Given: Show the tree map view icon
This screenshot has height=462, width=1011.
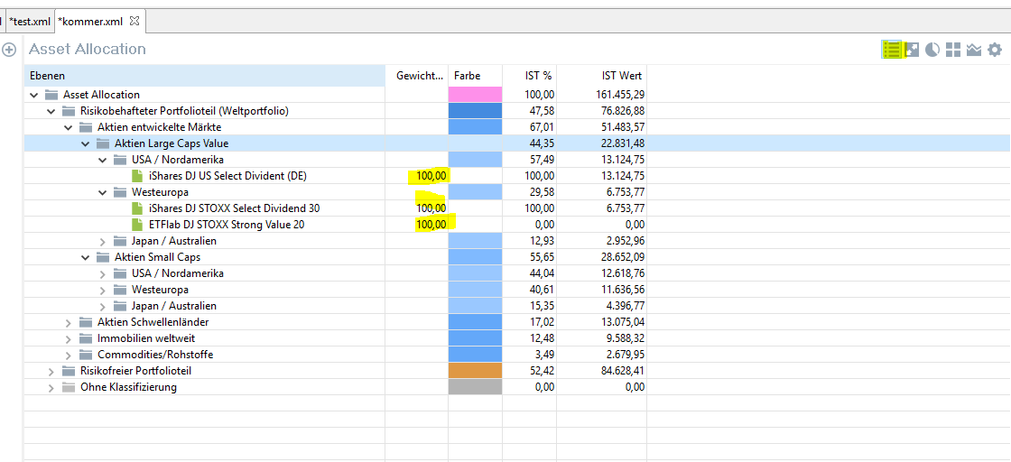Looking at the screenshot, I should (953, 50).
